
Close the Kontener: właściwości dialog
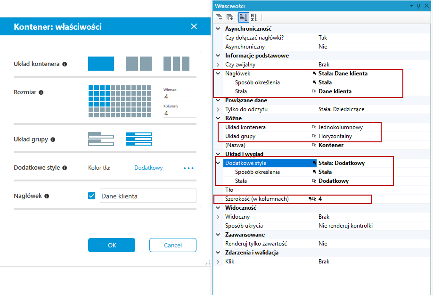(x=194, y=26)
